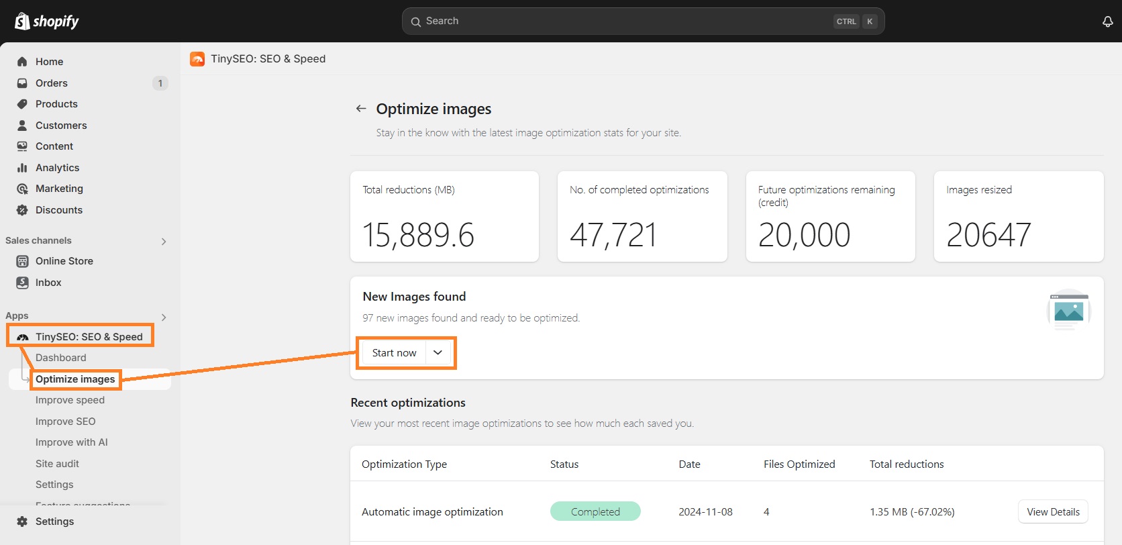Open the TinySEO Dashboard page
The width and height of the screenshot is (1122, 545).
(61, 358)
